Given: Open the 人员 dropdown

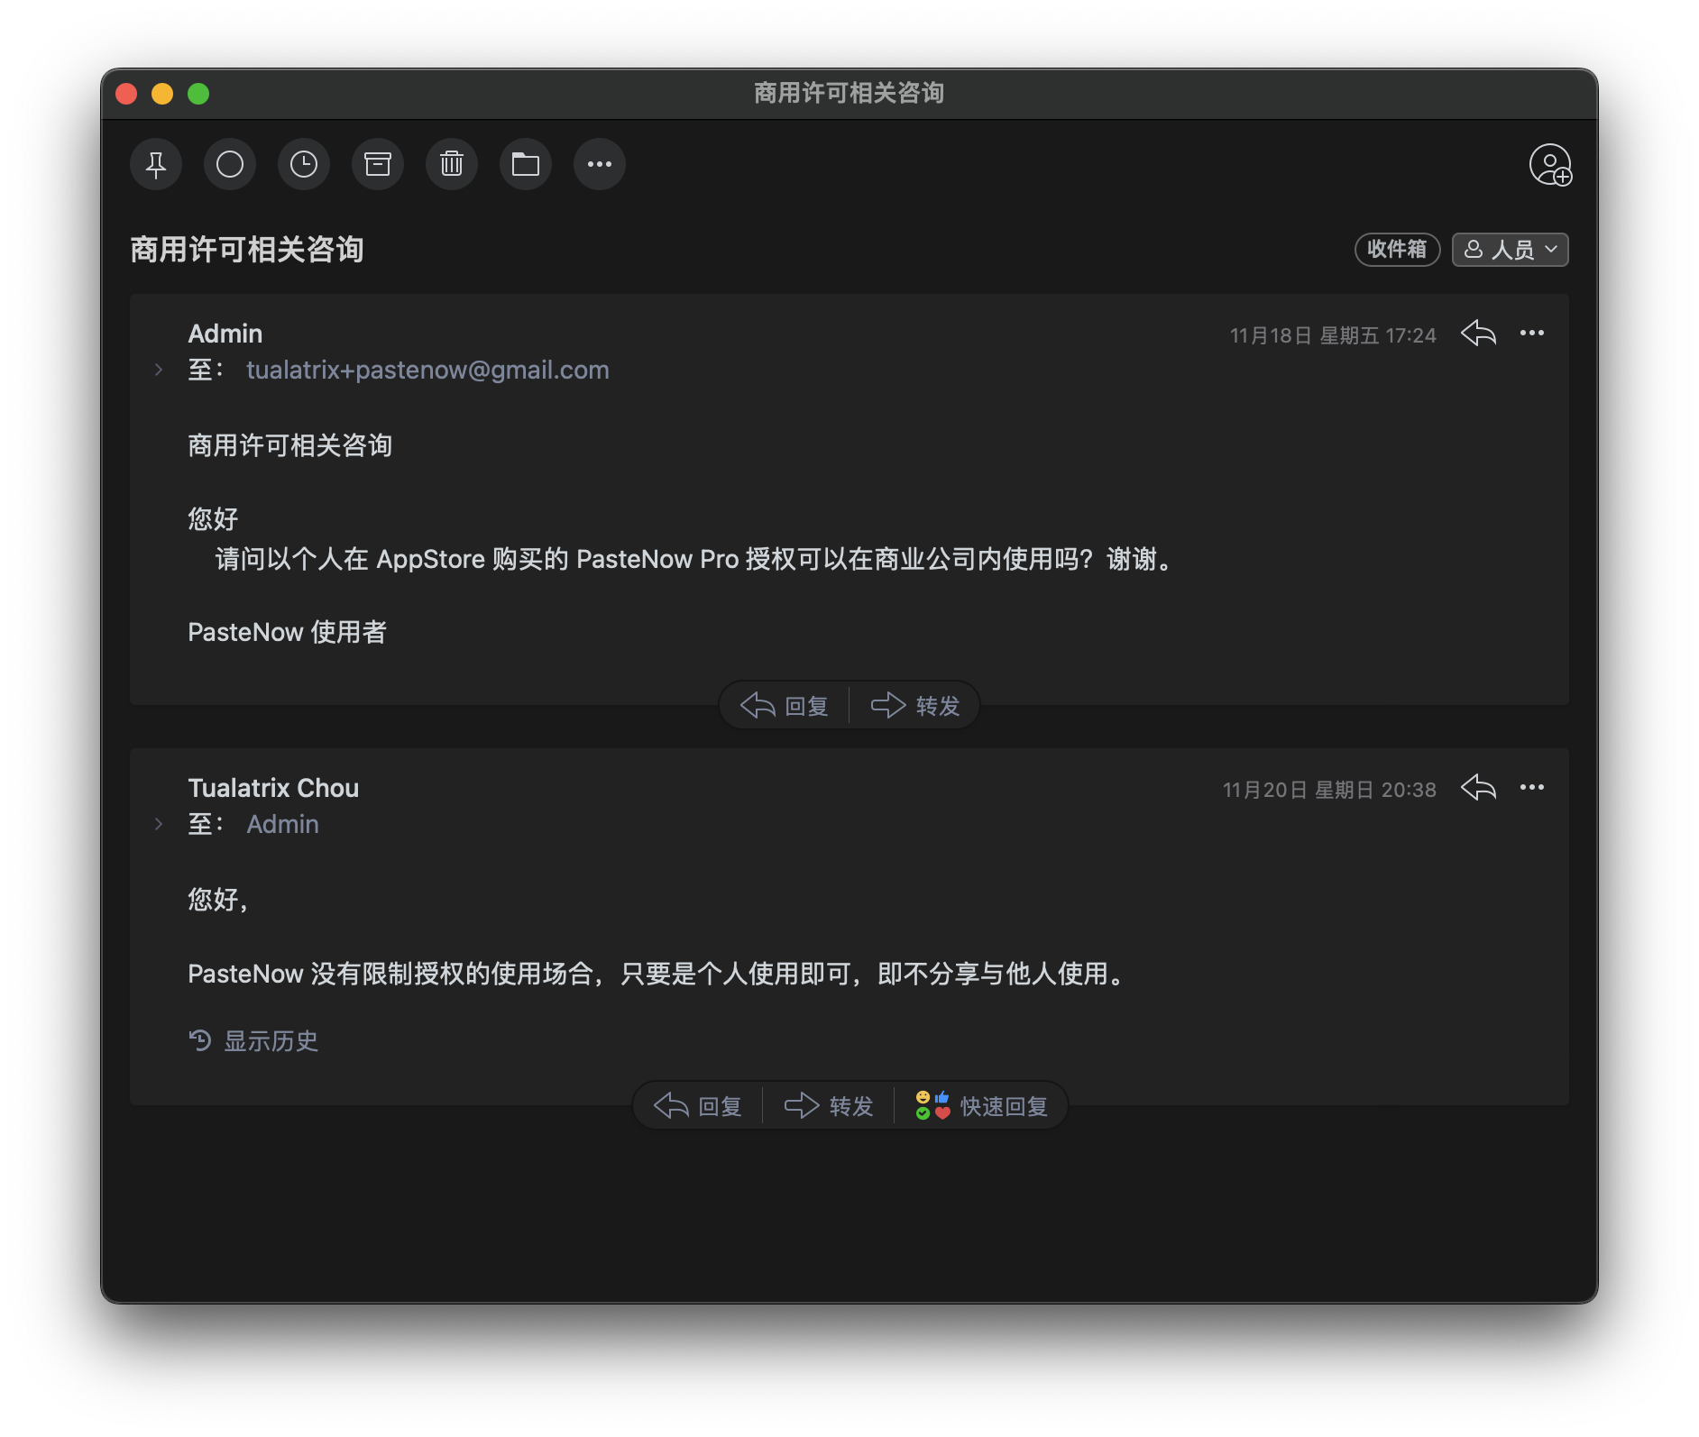Looking at the screenshot, I should click(x=1510, y=250).
